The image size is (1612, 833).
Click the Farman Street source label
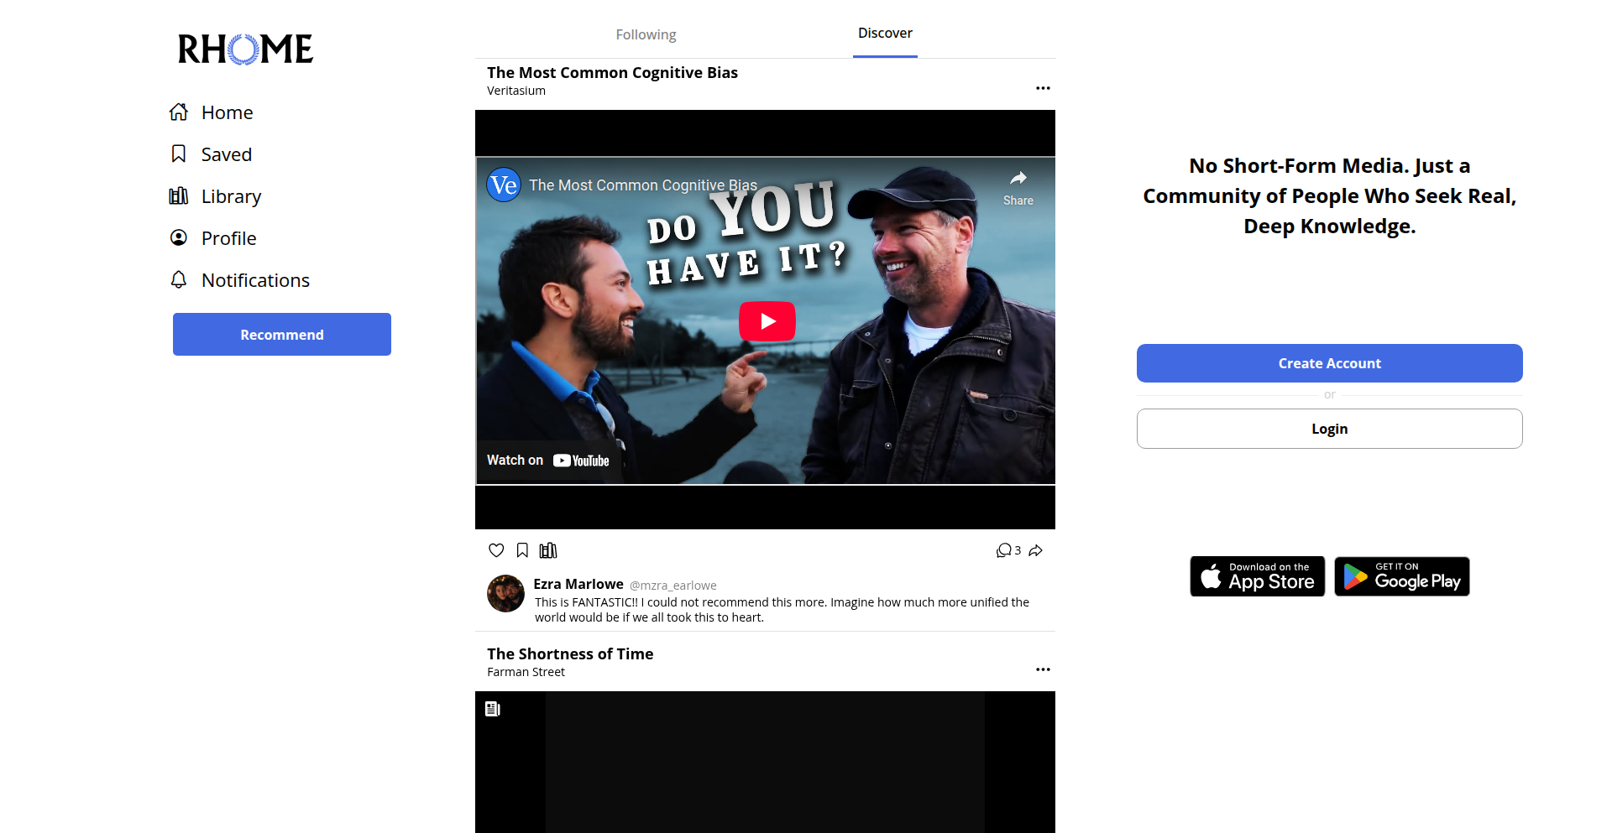coord(526,672)
